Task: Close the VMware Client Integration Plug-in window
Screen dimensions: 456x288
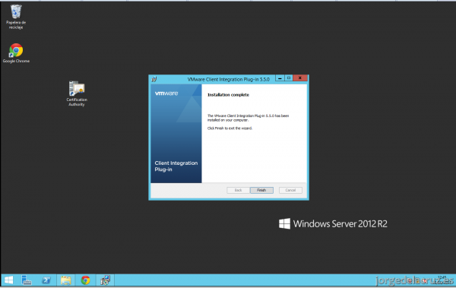Action: 300,78
